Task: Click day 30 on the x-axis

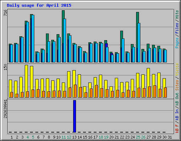Action: [x=164, y=137]
